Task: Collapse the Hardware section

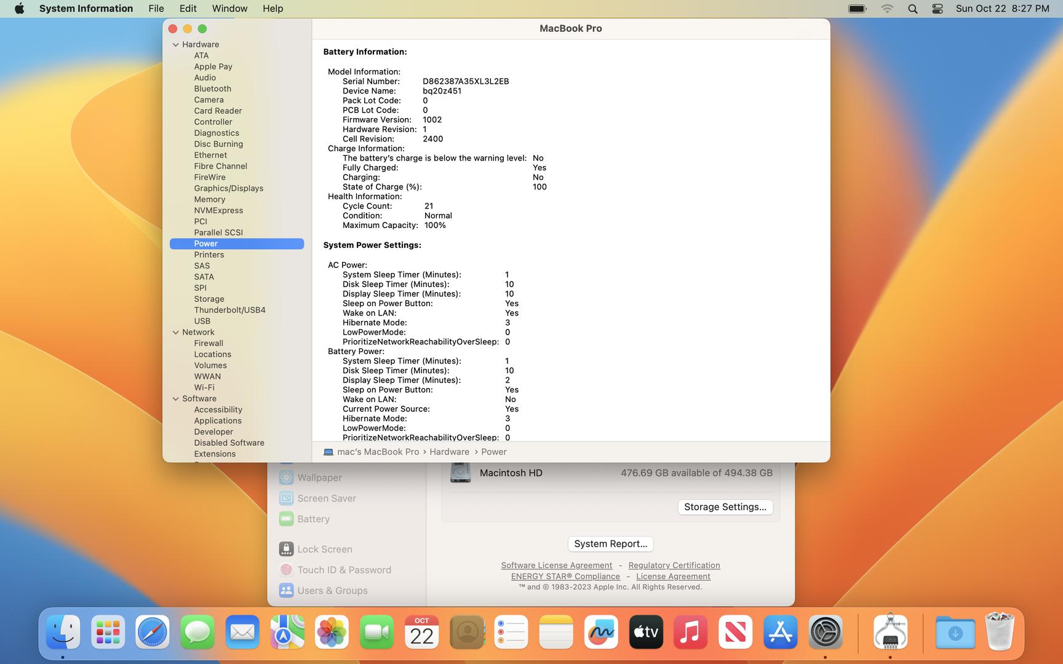Action: pos(176,44)
